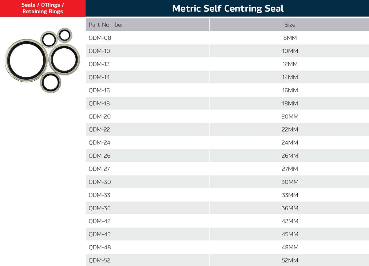Click the 18MM size cell

pos(290,103)
